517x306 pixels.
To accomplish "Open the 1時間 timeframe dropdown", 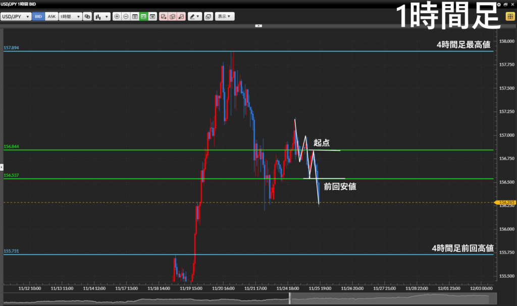I will (70, 16).
